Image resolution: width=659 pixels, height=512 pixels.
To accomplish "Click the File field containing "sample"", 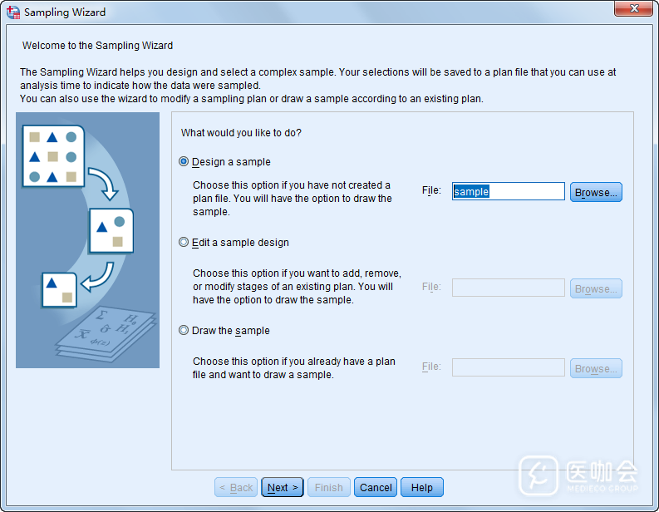I will [508, 192].
